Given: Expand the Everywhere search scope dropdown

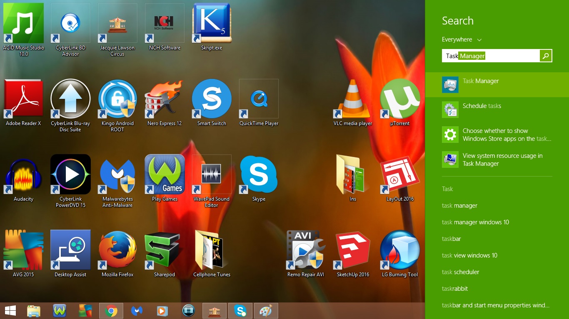Looking at the screenshot, I should 462,39.
